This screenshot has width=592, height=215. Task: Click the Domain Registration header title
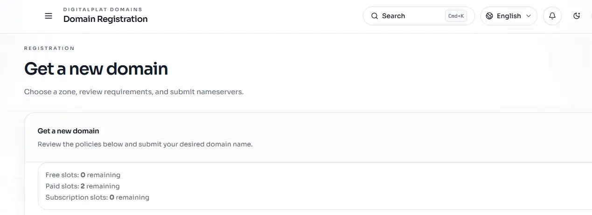(105, 19)
